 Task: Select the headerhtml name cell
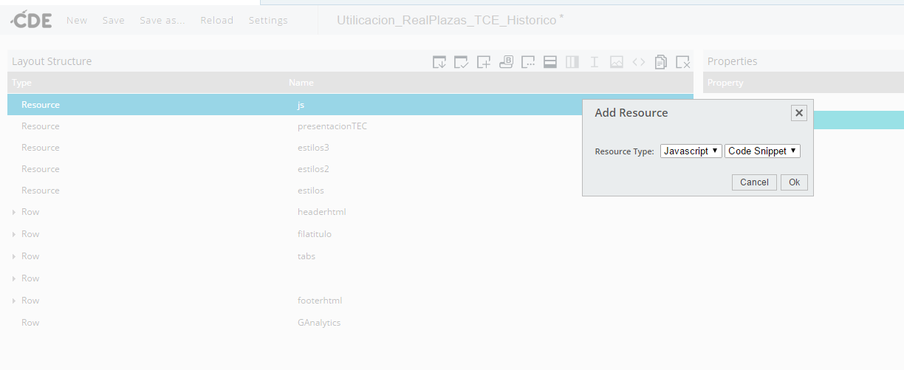pyautogui.click(x=322, y=212)
